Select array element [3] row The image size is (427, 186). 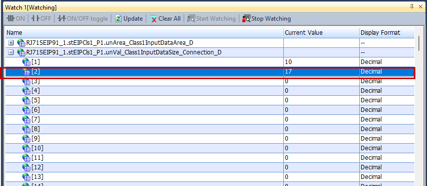click(x=210, y=81)
